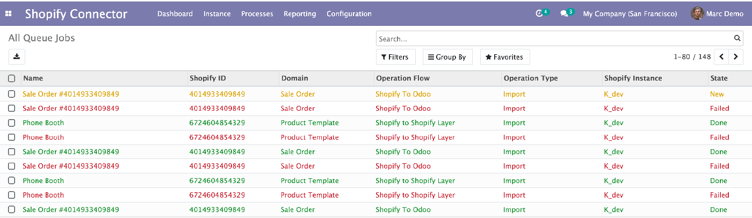Open the Configuration menu

tap(349, 14)
